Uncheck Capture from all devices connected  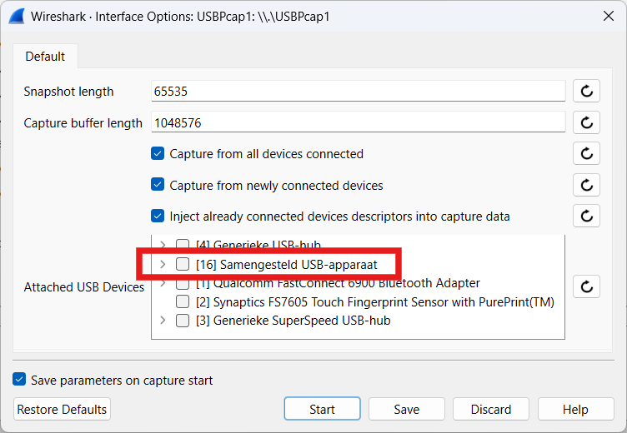click(158, 154)
